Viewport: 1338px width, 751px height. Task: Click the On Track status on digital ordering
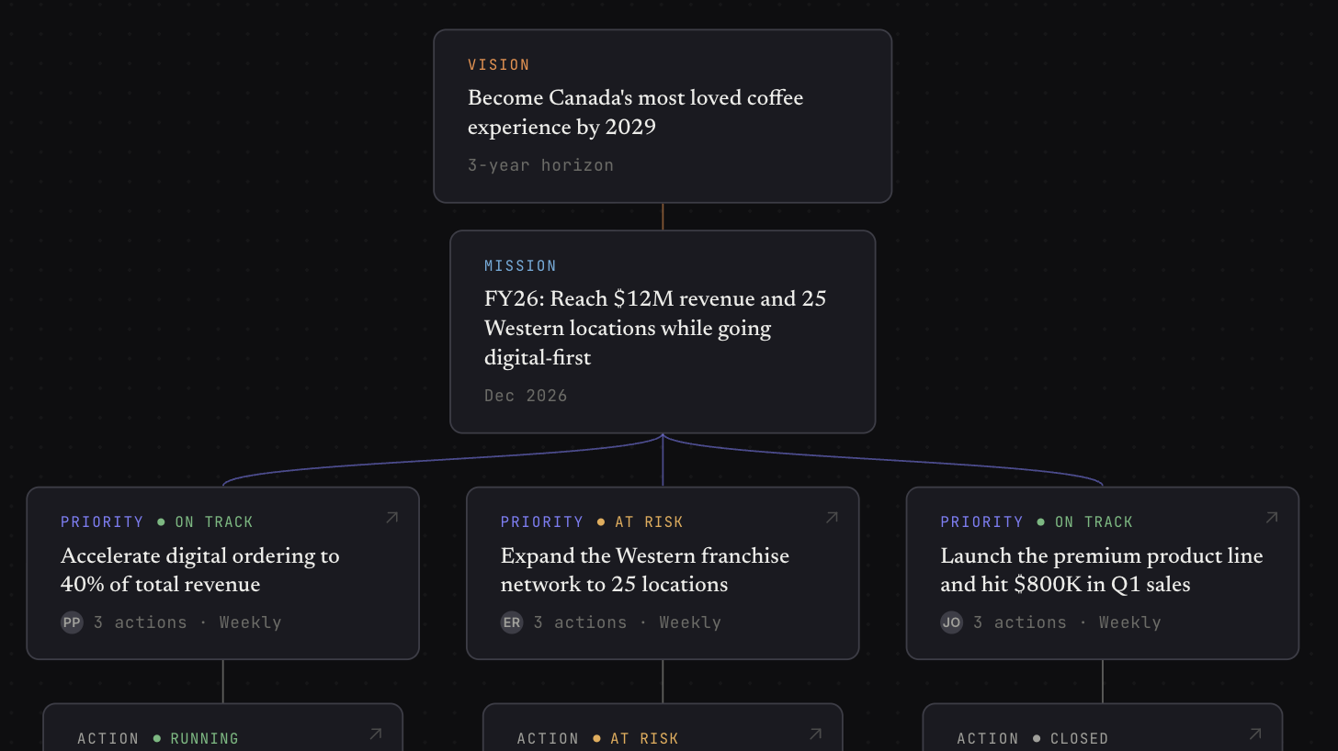tap(205, 522)
